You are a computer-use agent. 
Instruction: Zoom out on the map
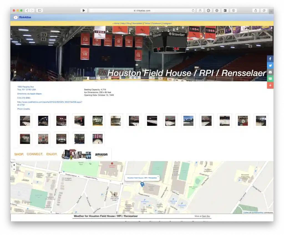point(14,169)
